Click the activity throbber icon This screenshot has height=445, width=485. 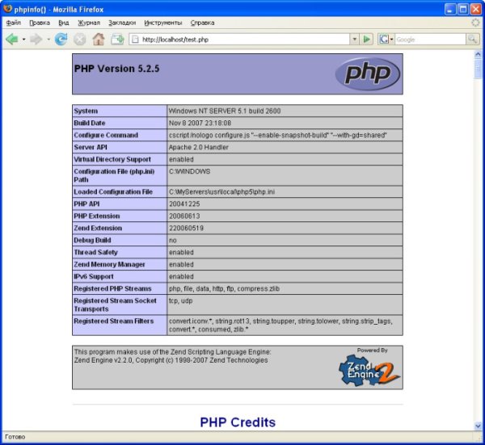coord(475,23)
